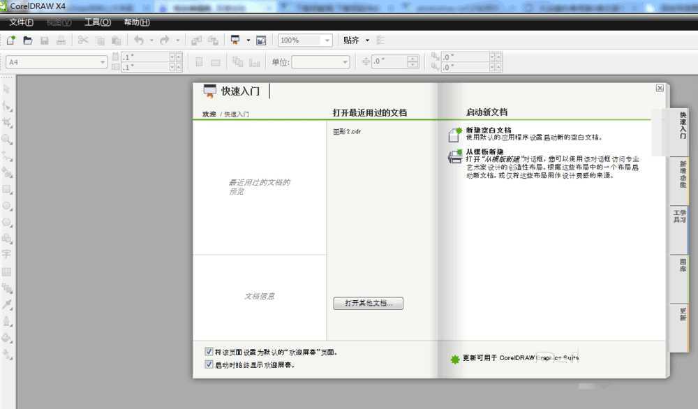Click the Export icon on the standard toolbar
The width and height of the screenshot is (698, 409).
(211, 40)
